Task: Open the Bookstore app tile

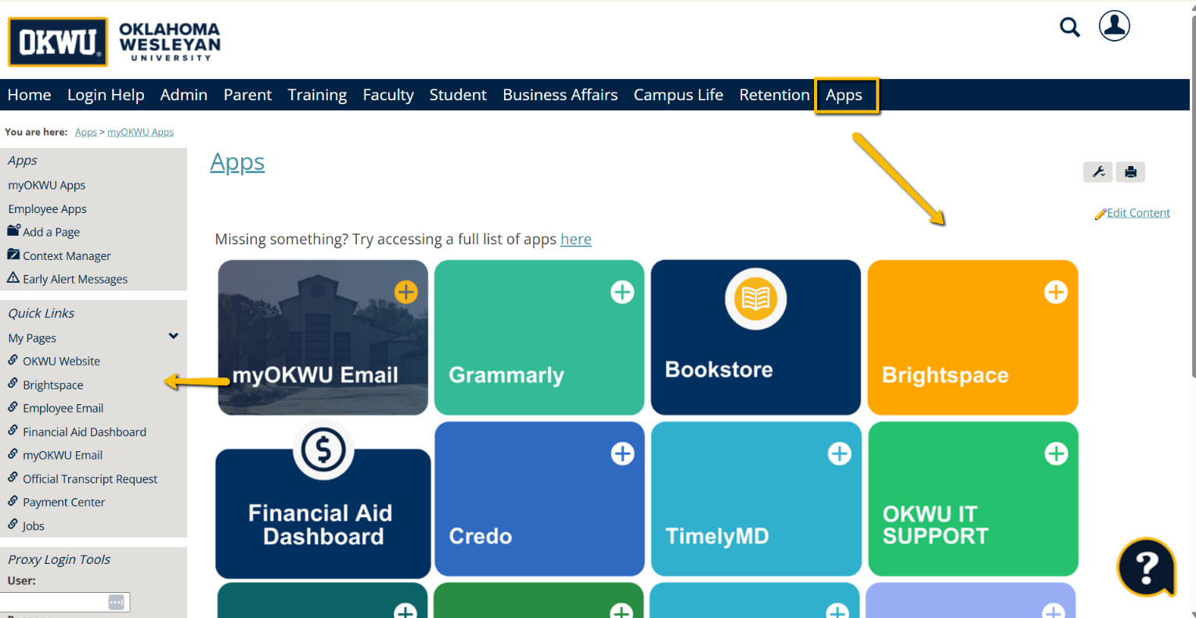Action: coord(755,338)
